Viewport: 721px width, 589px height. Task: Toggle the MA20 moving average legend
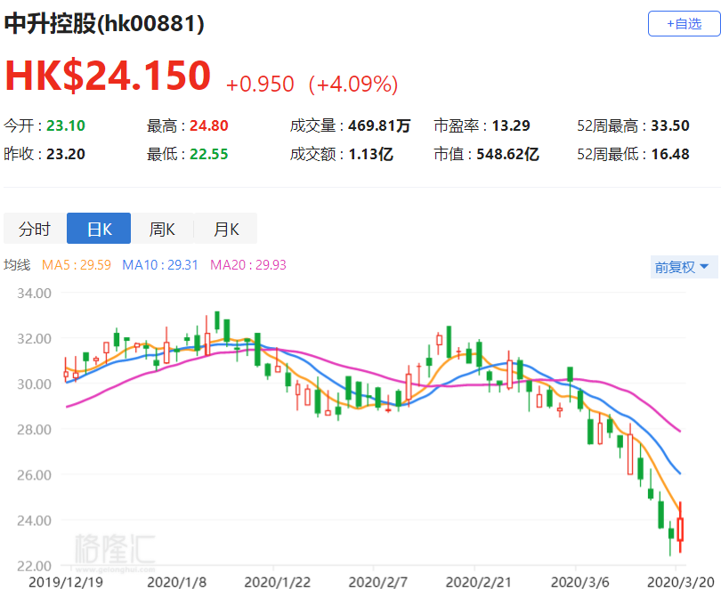tap(247, 265)
